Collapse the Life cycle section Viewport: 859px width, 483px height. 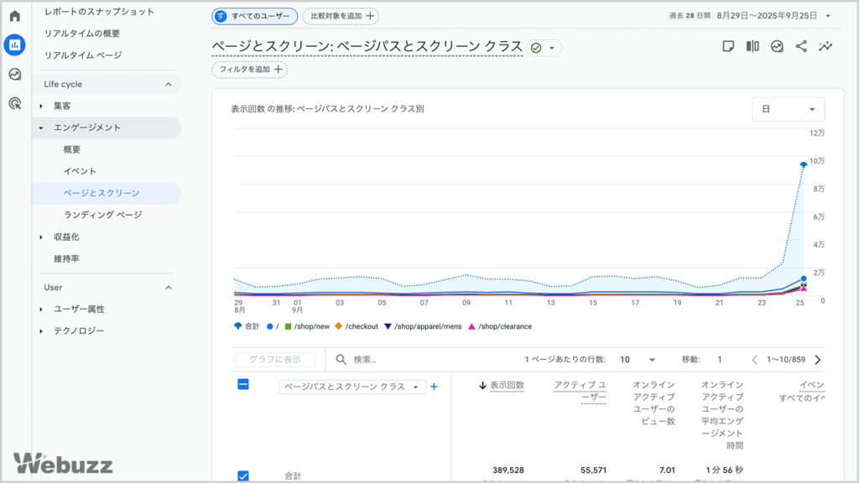pos(168,85)
